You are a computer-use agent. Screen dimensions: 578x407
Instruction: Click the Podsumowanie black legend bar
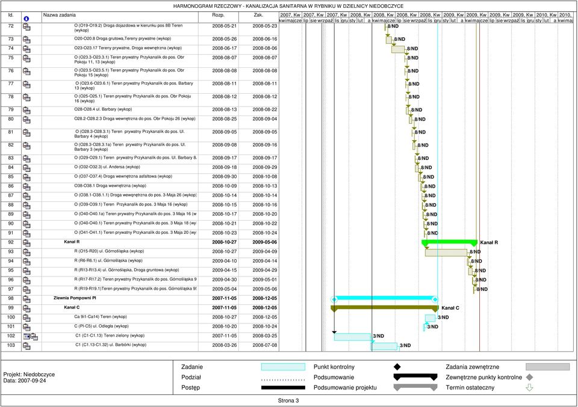[x=415, y=377]
